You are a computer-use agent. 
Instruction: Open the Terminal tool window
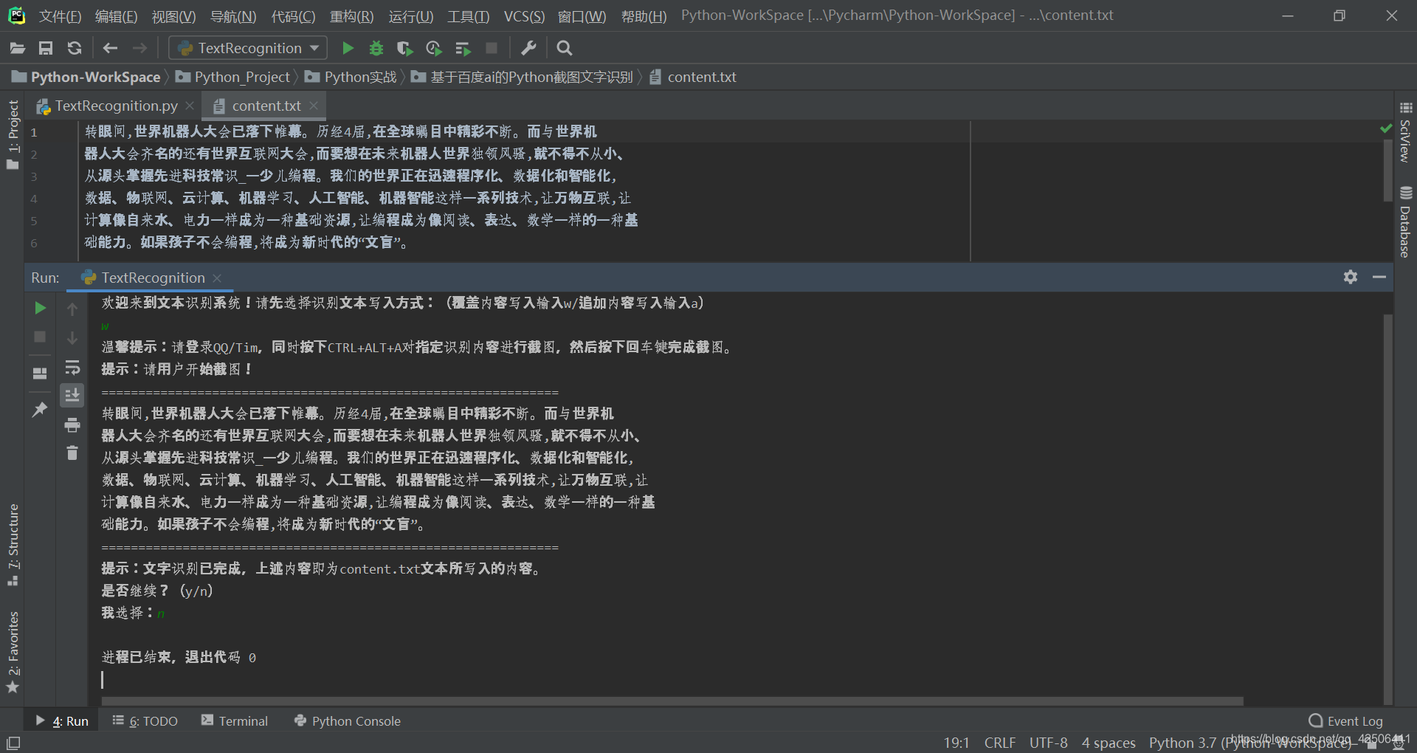point(235,721)
